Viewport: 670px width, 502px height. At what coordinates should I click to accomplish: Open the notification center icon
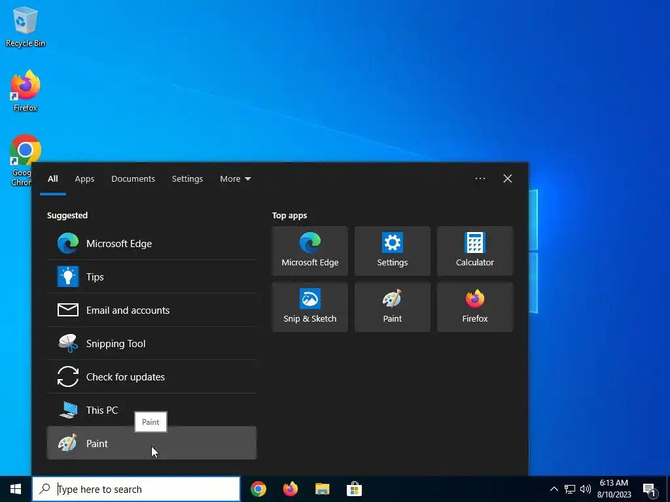[x=650, y=490]
